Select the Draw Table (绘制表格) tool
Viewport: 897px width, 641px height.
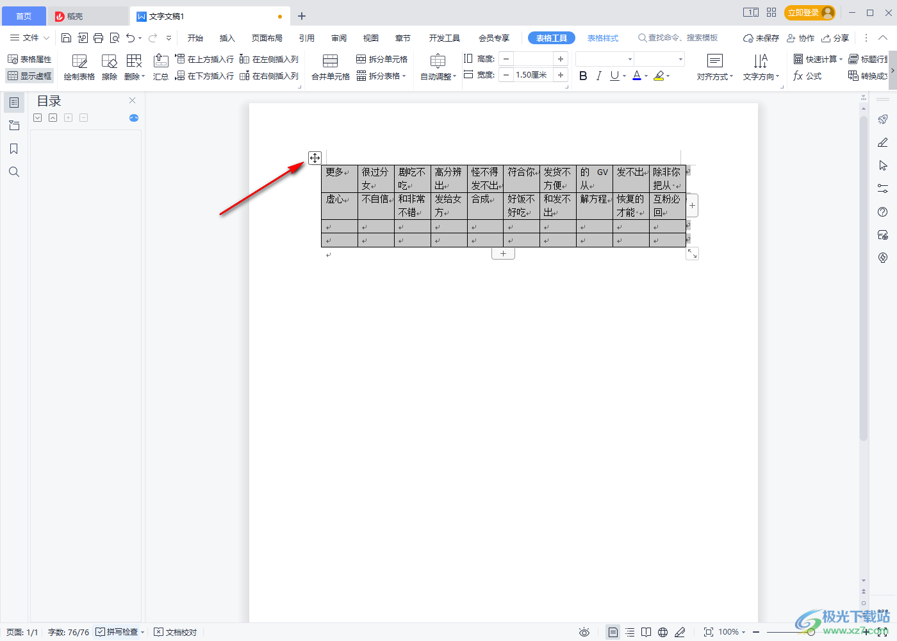click(79, 67)
